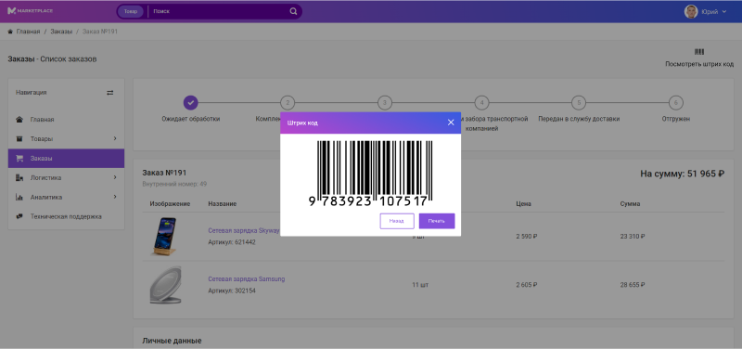Image resolution: width=742 pixels, height=349 pixels.
Task: Select step 4 circle on progress tracker
Action: click(481, 102)
